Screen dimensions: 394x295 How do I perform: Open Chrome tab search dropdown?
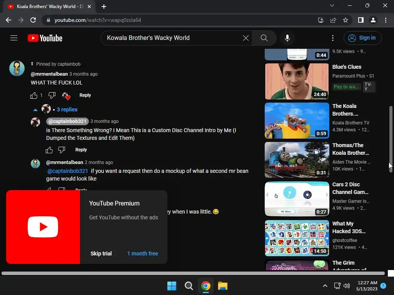332,5
